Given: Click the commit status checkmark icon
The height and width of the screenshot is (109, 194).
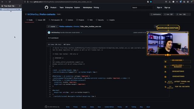Looking at the screenshot, I should click(x=82, y=32).
